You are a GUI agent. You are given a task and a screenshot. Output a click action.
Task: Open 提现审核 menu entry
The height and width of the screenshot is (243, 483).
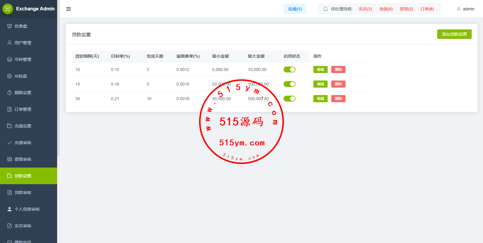click(x=29, y=159)
